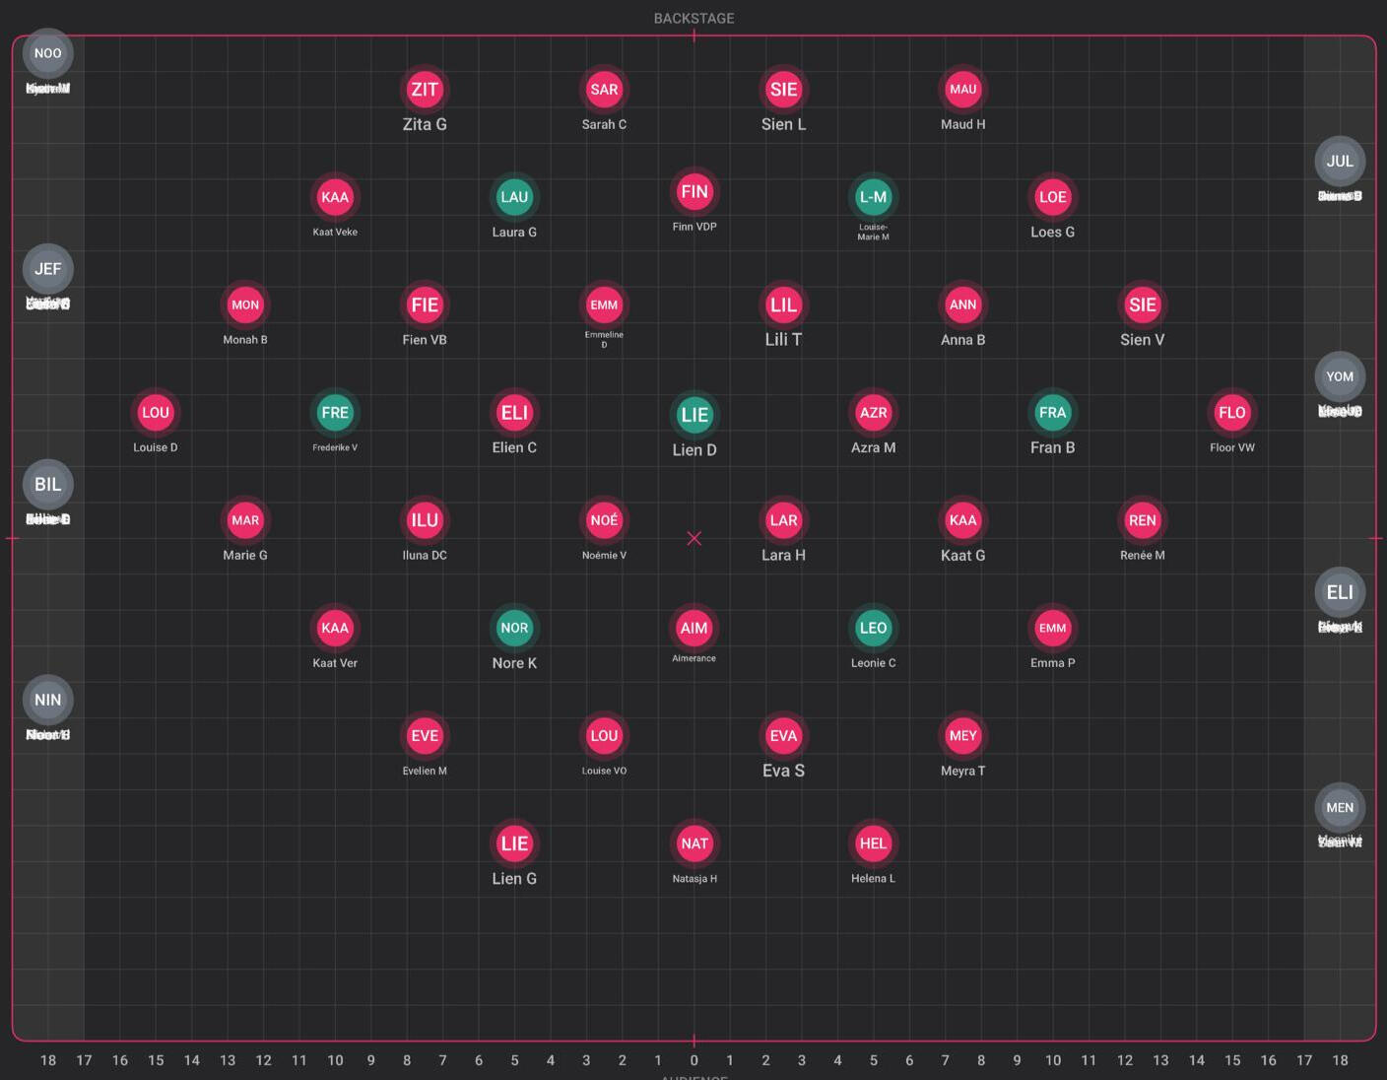Click the Leonie C green circle
The image size is (1387, 1080).
873,628
